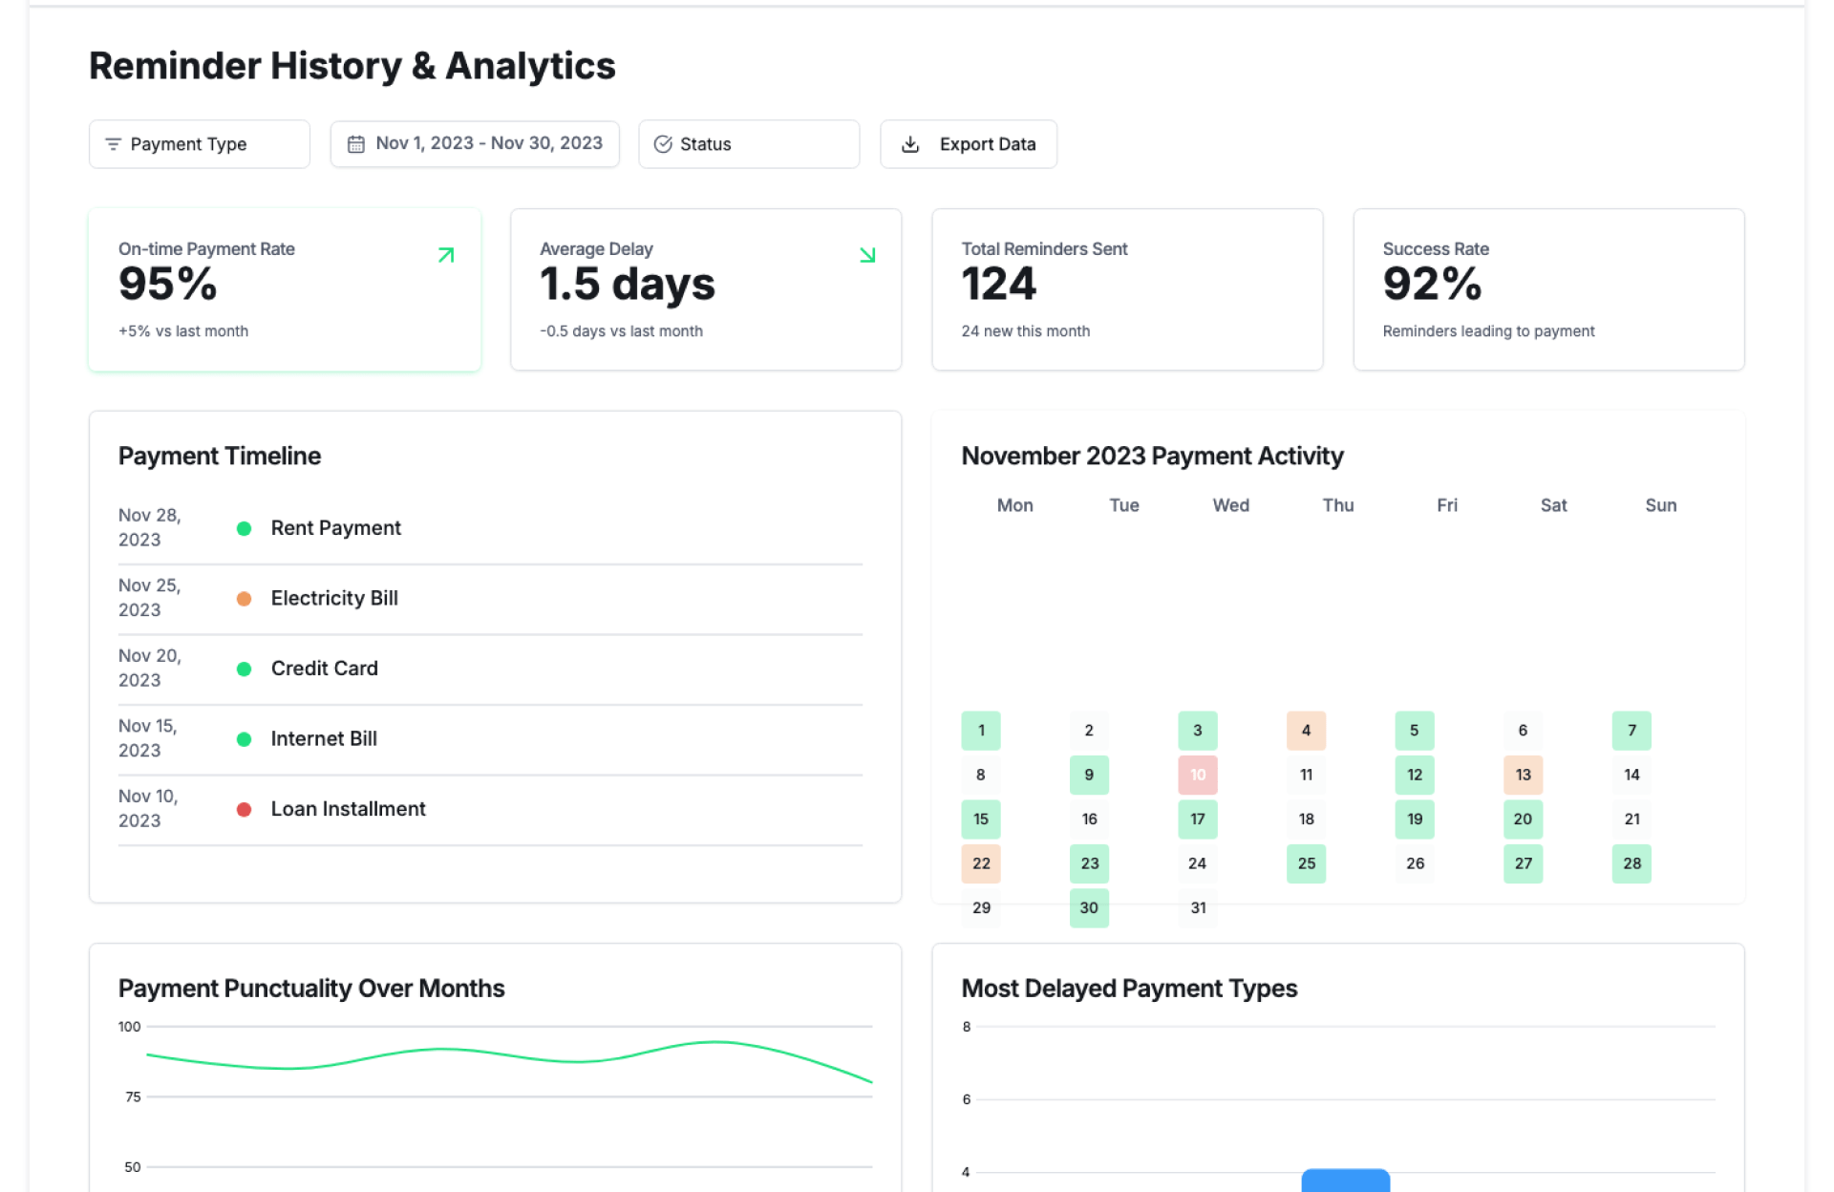The image size is (1834, 1192).
Task: Click the upward trend arrow on On-time Payment Rate
Action: (x=445, y=255)
